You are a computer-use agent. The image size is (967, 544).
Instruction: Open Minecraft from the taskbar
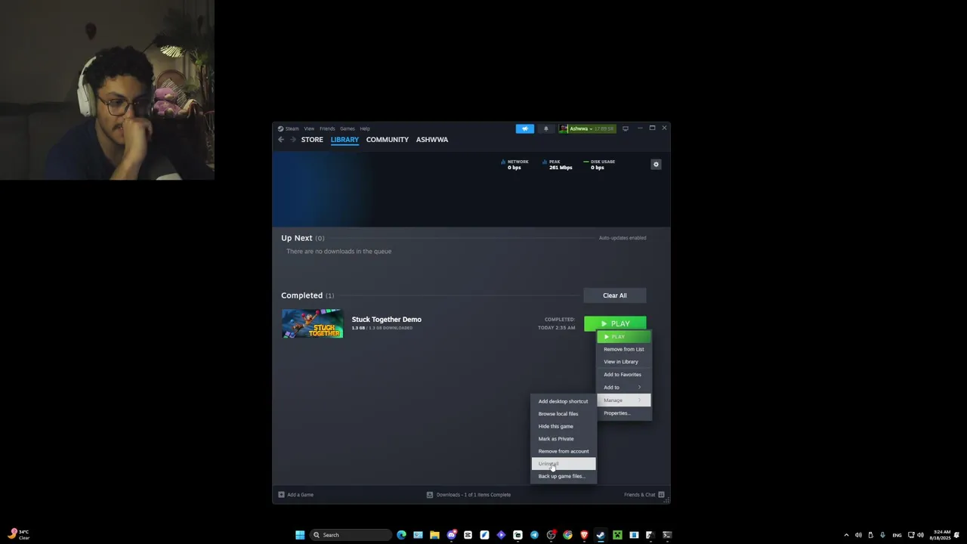(x=617, y=535)
